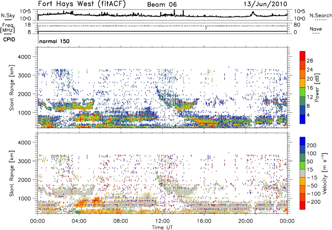The image size is (332, 230).
Task: Click the 'Time UT' axis label
Action: click(x=162, y=228)
